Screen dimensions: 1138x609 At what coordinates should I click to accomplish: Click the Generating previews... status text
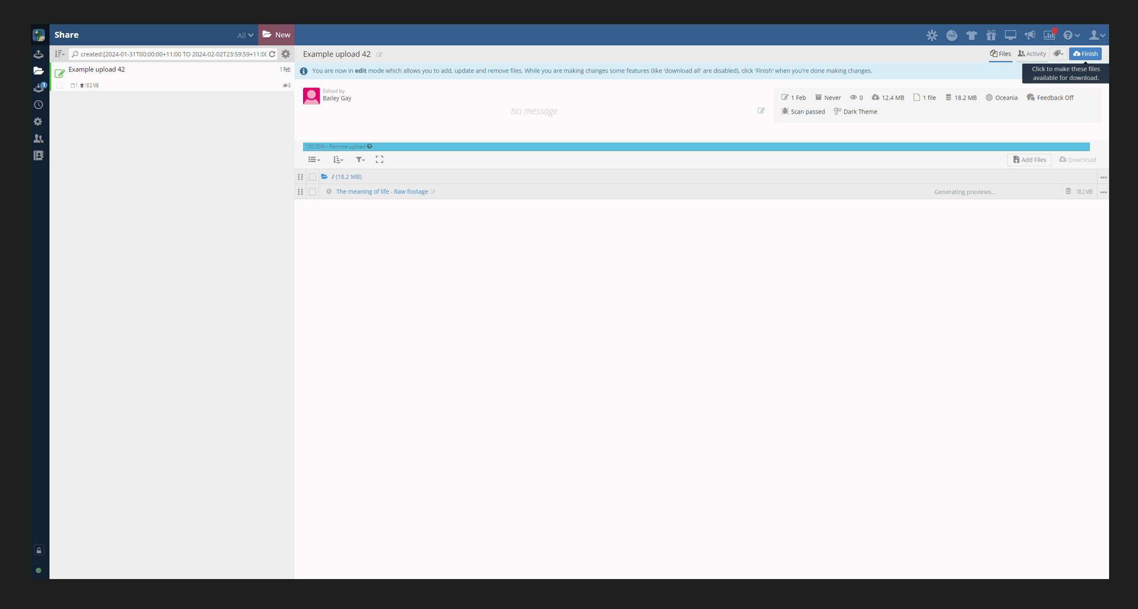tap(965, 192)
